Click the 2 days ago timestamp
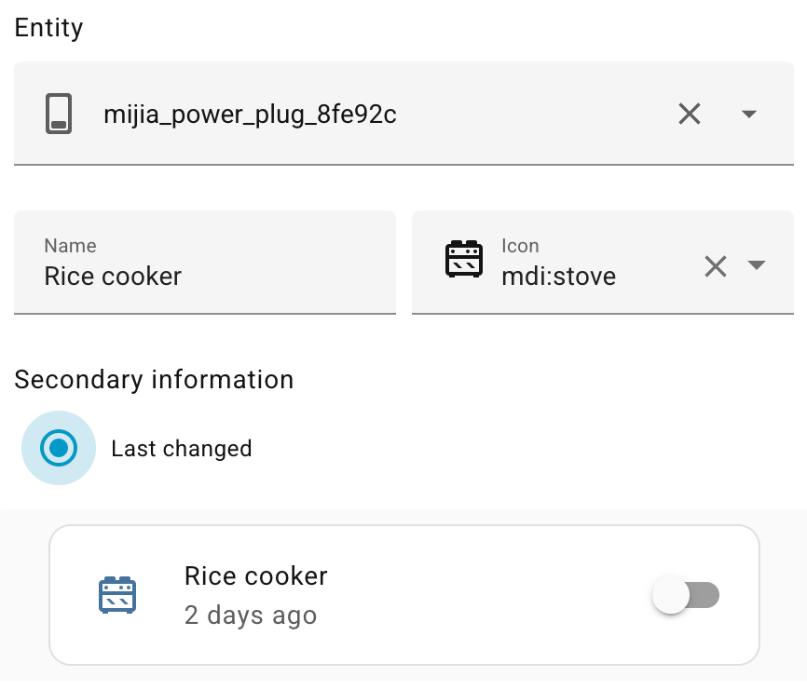The height and width of the screenshot is (690, 807). 251,616
